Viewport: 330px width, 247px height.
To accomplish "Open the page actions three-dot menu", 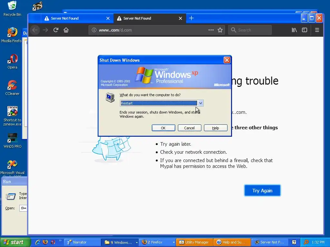I will coord(211,30).
